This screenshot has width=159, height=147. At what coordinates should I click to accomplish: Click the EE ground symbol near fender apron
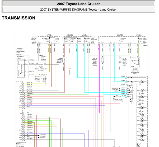40,55
